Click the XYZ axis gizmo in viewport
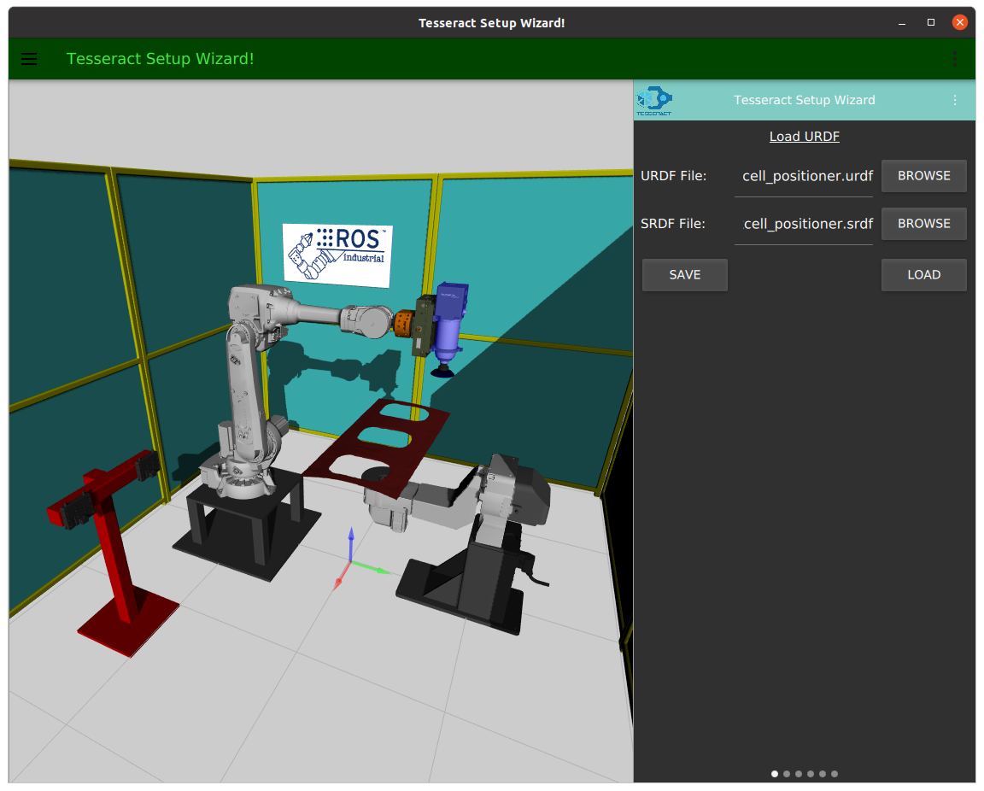Screen dimensions: 984x791 pos(350,563)
